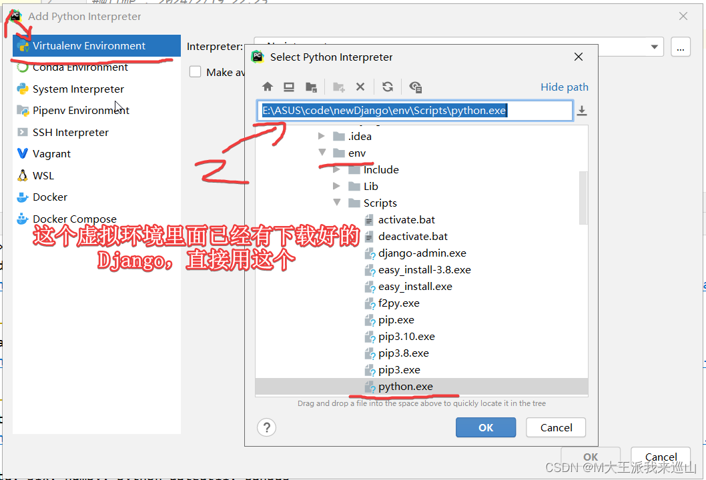Viewport: 706px width, 480px height.
Task: Expand the Include folder arrow
Action: (336, 169)
